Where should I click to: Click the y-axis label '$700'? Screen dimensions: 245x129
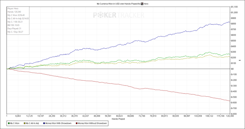point(233,29)
